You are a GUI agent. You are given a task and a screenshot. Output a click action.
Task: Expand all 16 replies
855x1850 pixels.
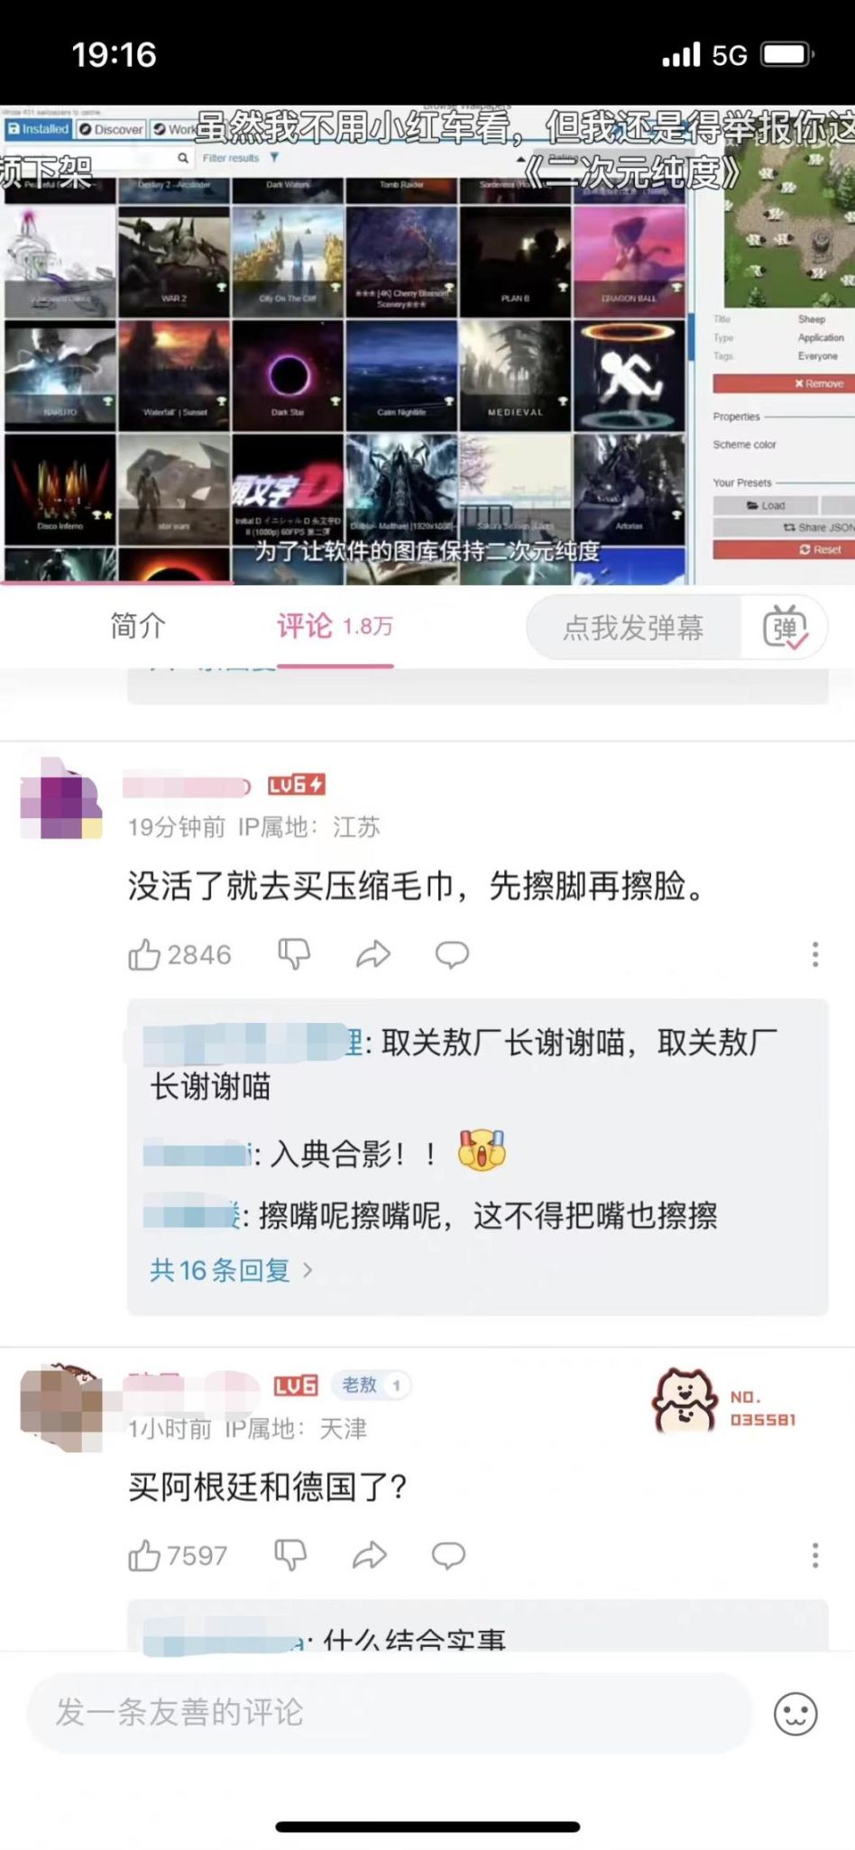231,1270
